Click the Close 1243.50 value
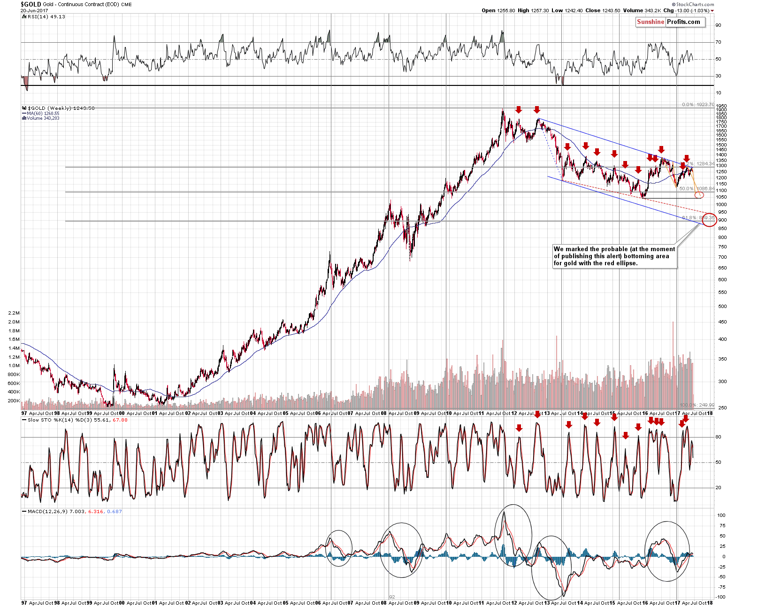758x607 pixels. (603, 10)
